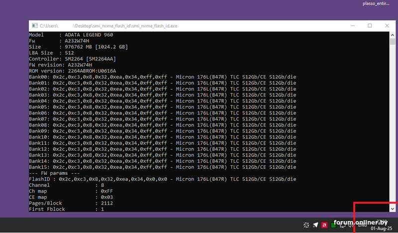Click the Bank04 flash ID row
398x233 pixels.
coord(163,101)
